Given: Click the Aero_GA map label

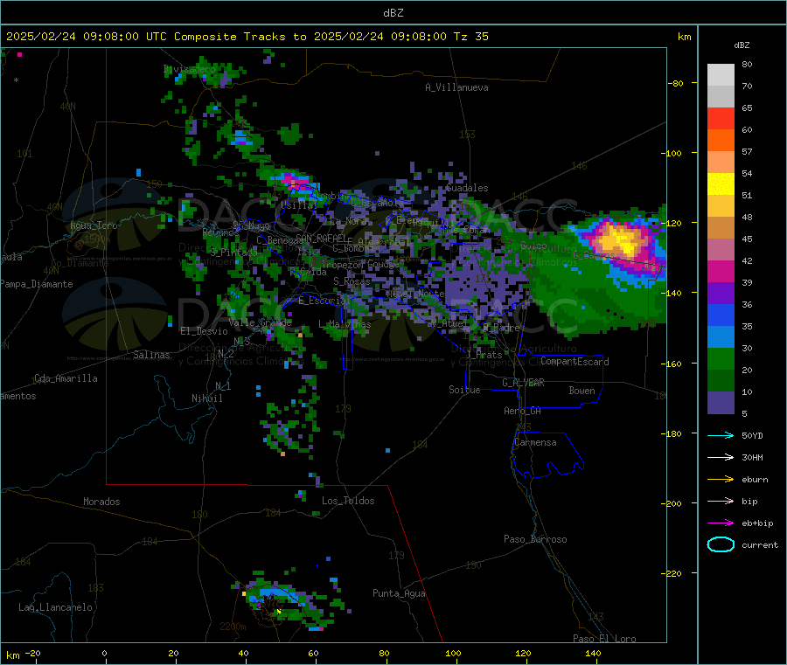Looking at the screenshot, I should (523, 411).
